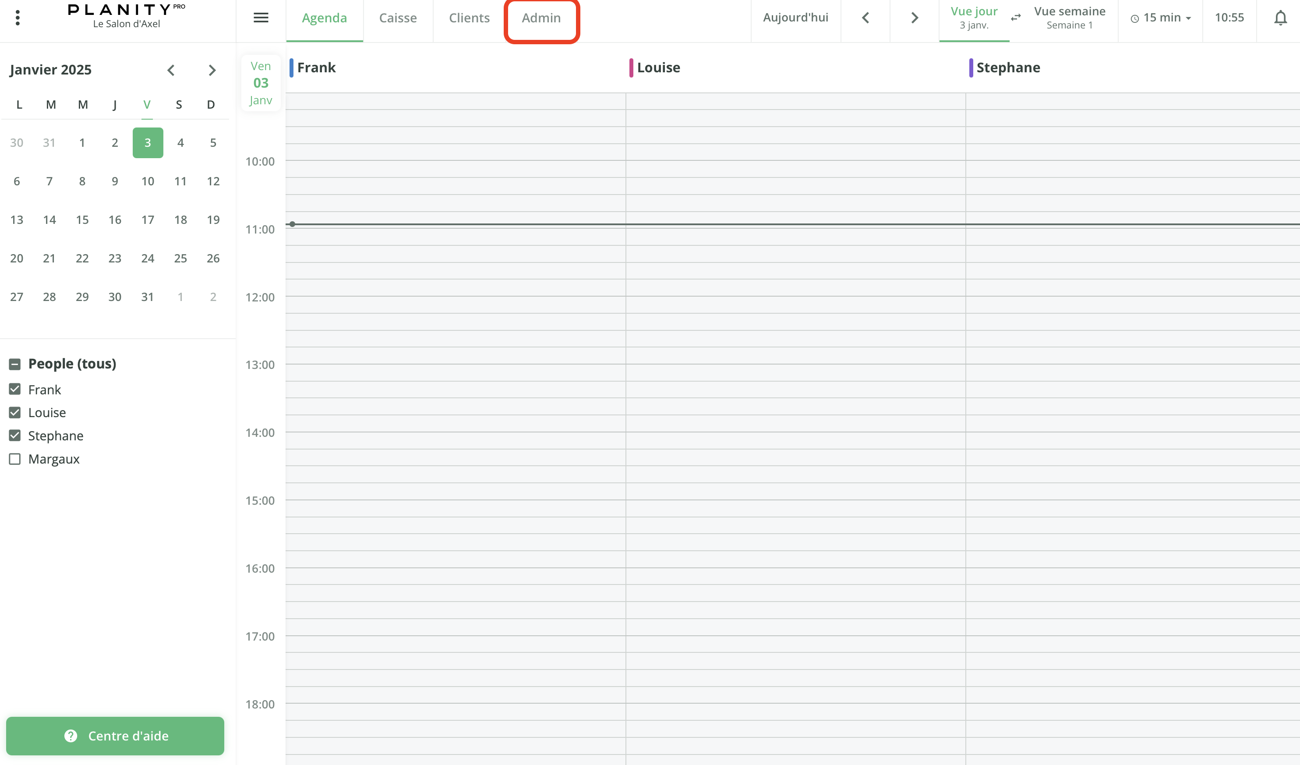
Task: Switch to the Caisse tab
Action: coord(398,18)
